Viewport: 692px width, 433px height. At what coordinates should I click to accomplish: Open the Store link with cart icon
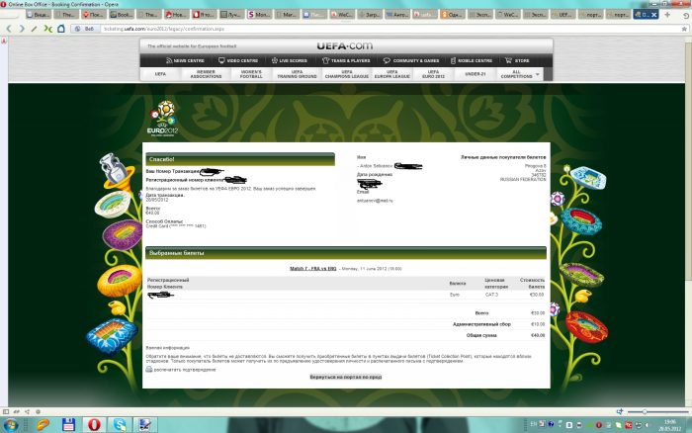[517, 60]
